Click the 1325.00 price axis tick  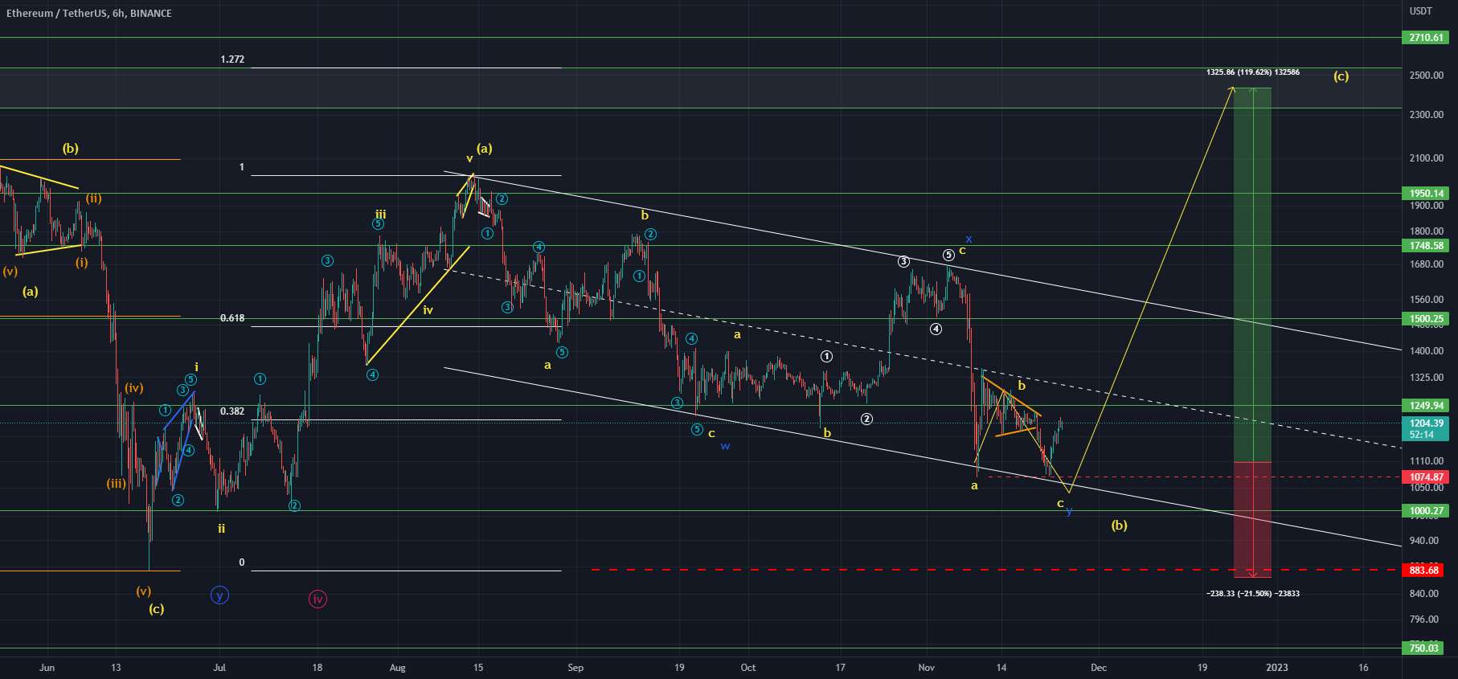click(1427, 378)
